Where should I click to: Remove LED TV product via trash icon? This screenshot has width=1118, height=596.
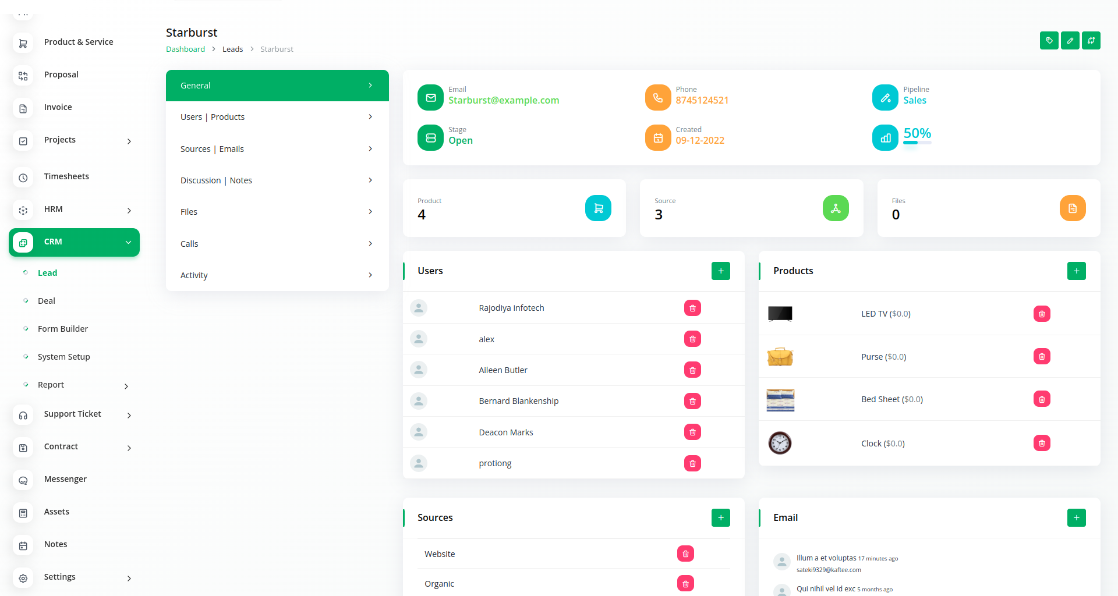click(1041, 314)
